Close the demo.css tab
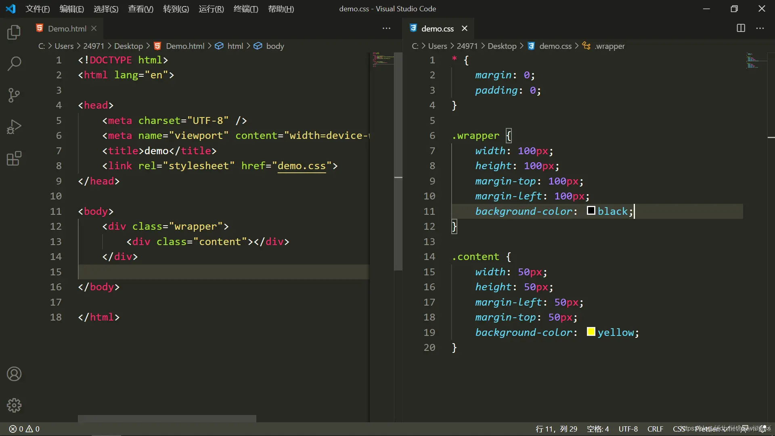Image resolution: width=775 pixels, height=436 pixels. (x=465, y=28)
